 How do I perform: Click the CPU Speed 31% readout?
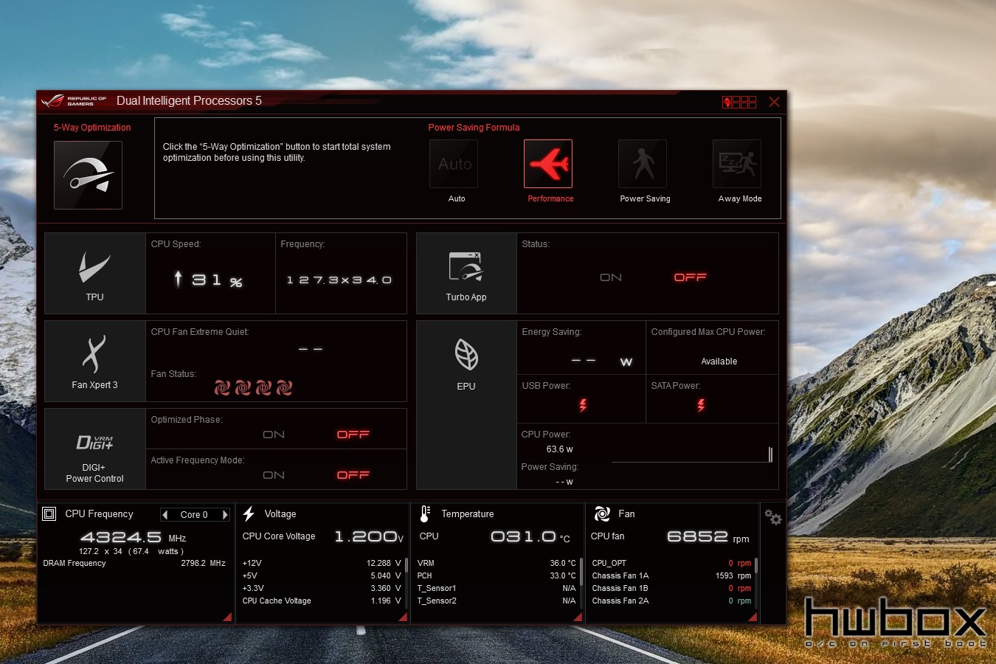coord(209,280)
